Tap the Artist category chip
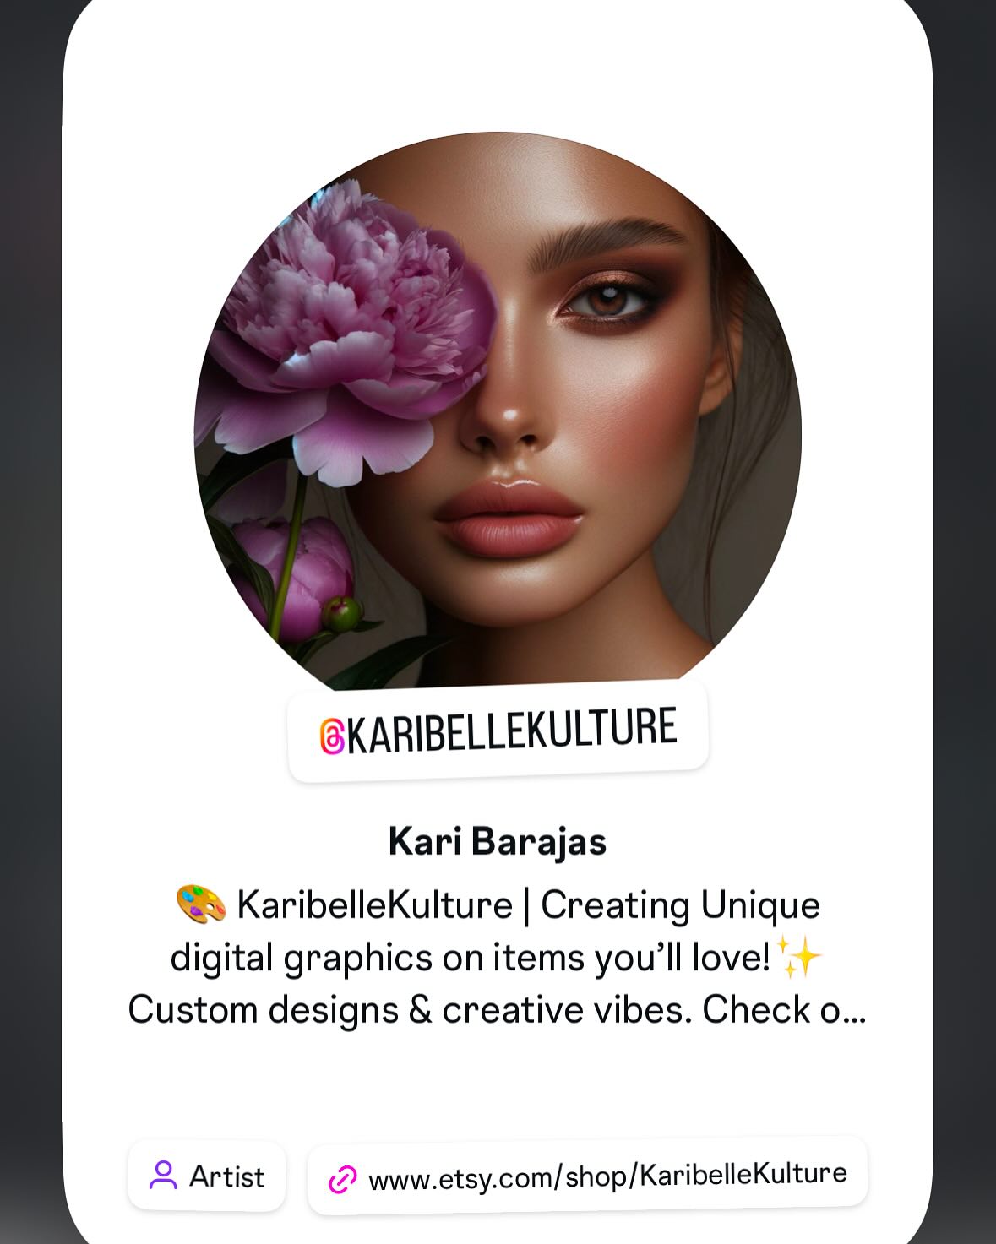This screenshot has width=996, height=1244. (x=207, y=1176)
